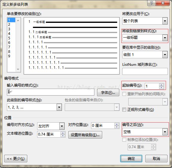172x168 pixels.
Task: Select level 1 in the level list
Action: 11,20
